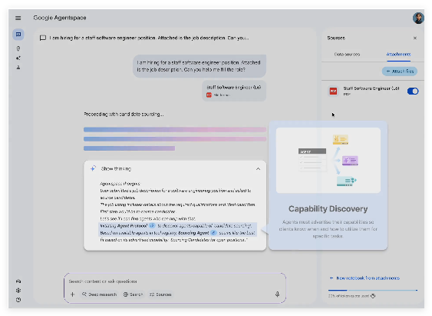432x316 pixels.
Task: Open the user profile avatar
Action: pyautogui.click(x=418, y=18)
